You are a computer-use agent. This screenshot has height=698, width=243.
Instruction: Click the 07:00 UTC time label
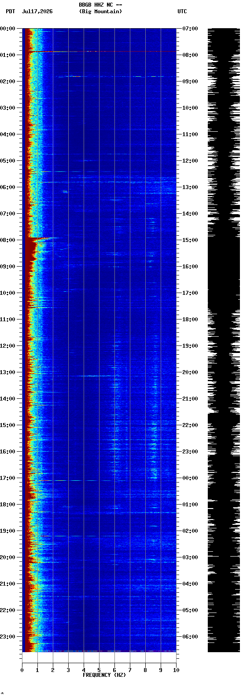pos(190,29)
